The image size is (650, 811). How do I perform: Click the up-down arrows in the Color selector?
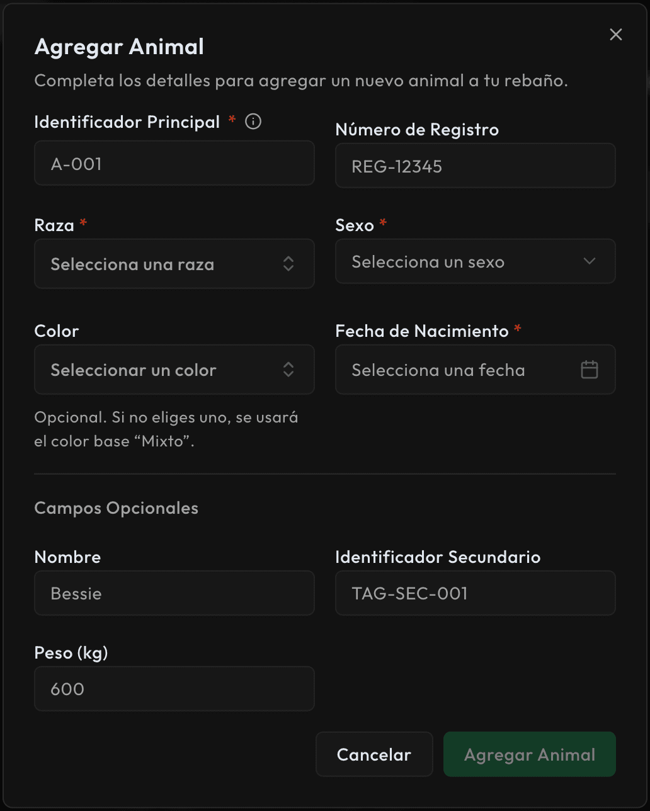pyautogui.click(x=288, y=370)
